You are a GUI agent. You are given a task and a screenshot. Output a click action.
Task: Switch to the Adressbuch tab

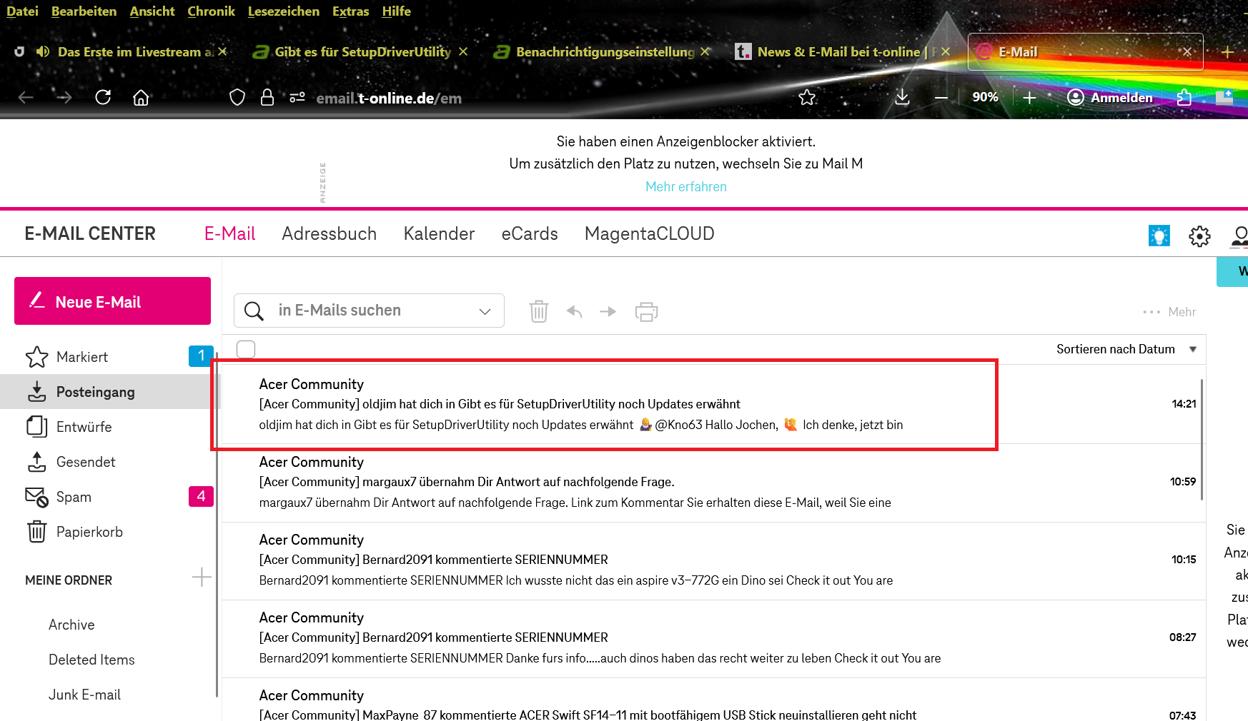click(x=329, y=234)
